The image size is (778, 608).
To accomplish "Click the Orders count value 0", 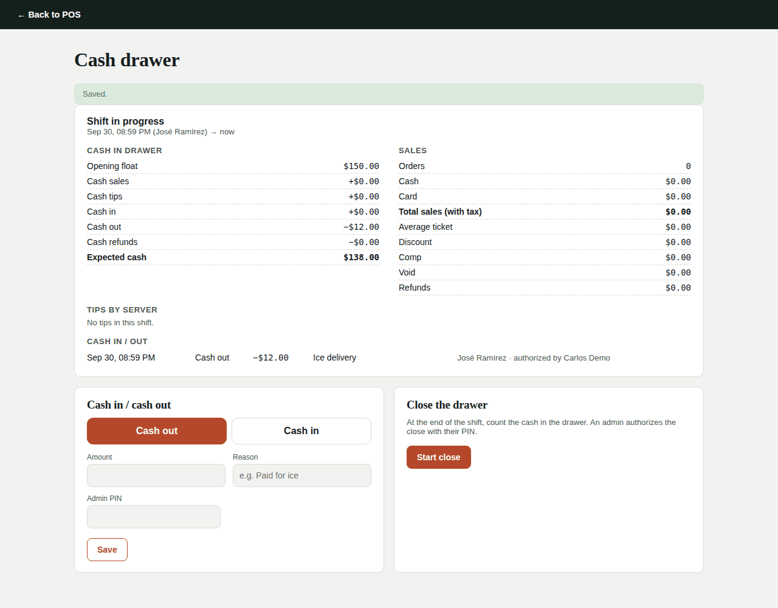I will click(x=688, y=166).
